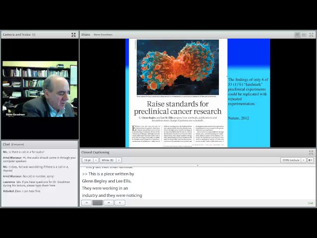Click Steve Goodman's webcam video
317x238 pixels.
40,89
